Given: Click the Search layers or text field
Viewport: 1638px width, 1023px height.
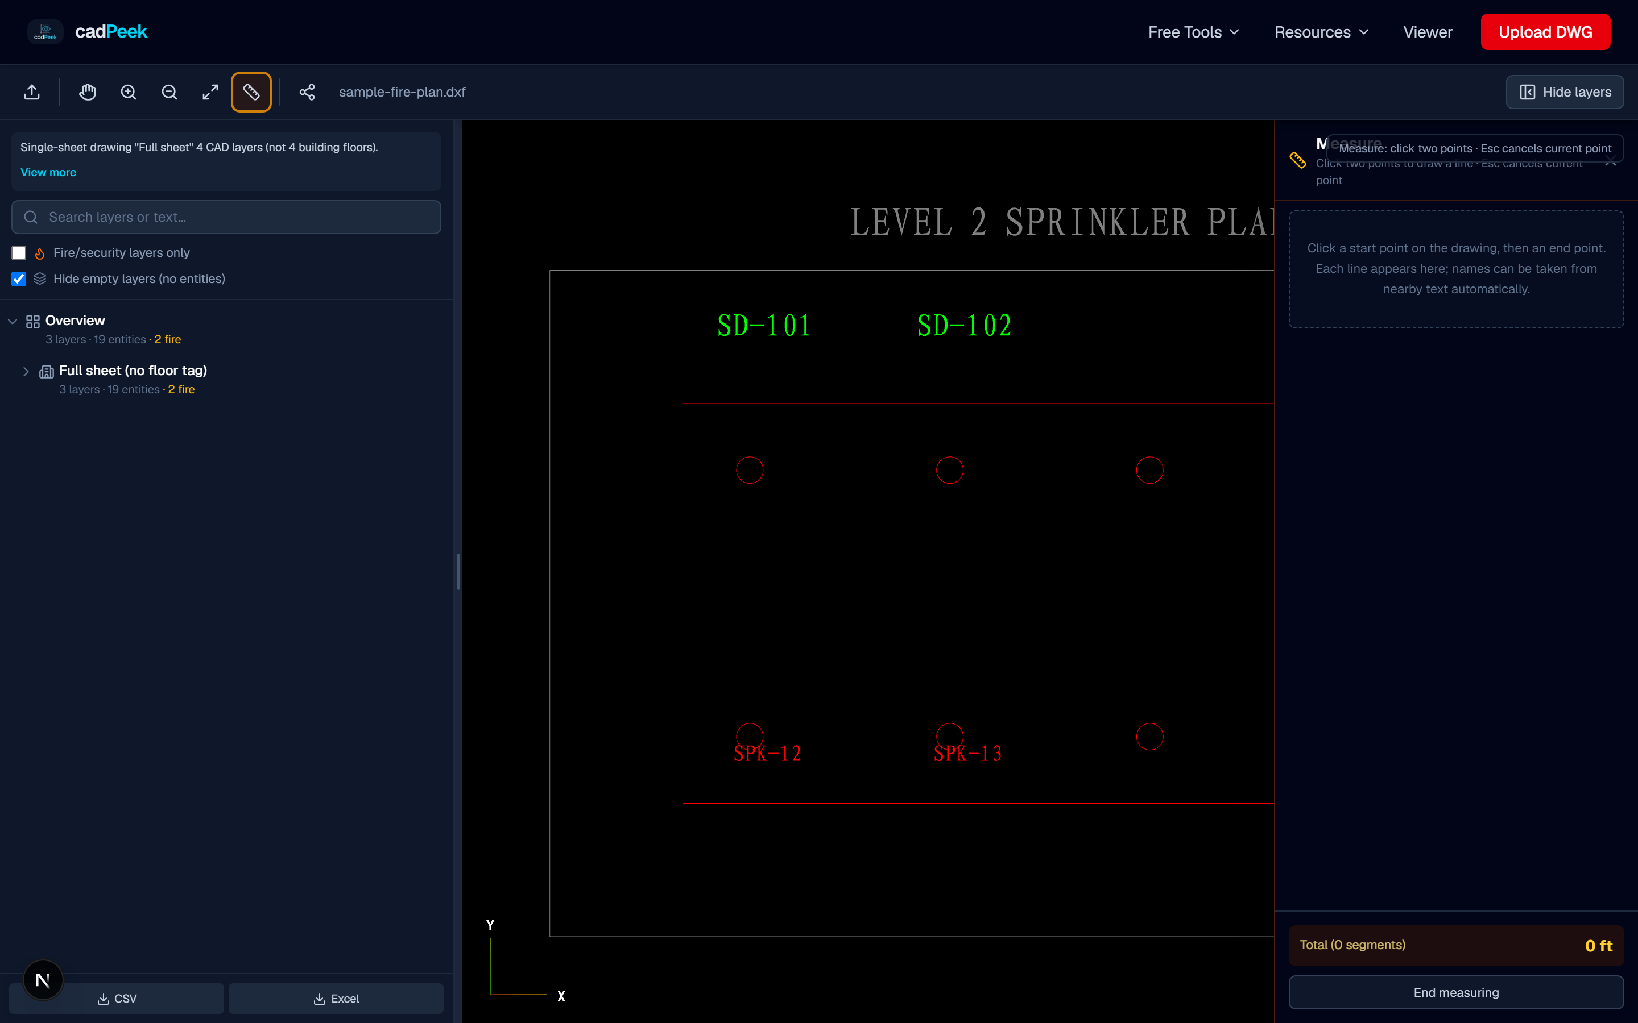Looking at the screenshot, I should click(226, 217).
